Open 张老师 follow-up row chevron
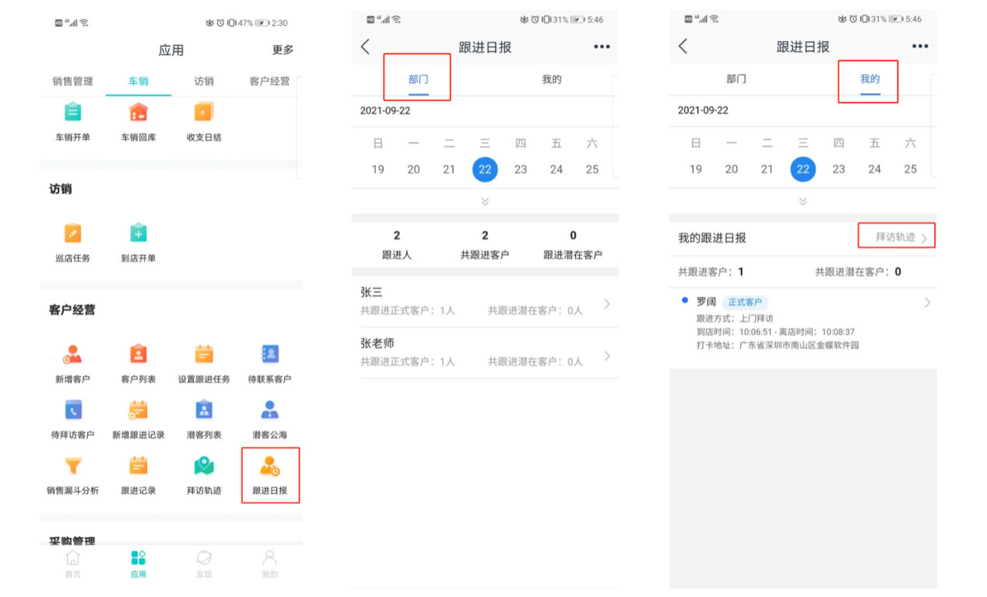 click(607, 355)
